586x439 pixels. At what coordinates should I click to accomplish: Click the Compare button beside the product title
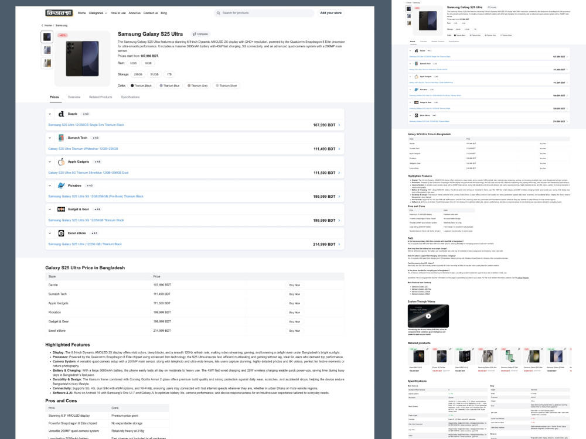(x=200, y=34)
